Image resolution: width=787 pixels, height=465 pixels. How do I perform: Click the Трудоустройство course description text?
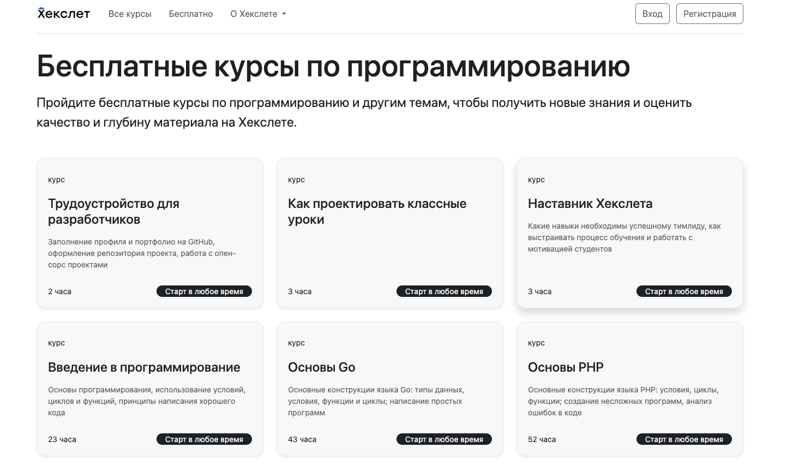[x=142, y=253]
